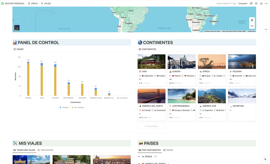This screenshot has height=164, width=270.
Task: Switch map to satellite layer thumbnail
Action: [17, 28]
